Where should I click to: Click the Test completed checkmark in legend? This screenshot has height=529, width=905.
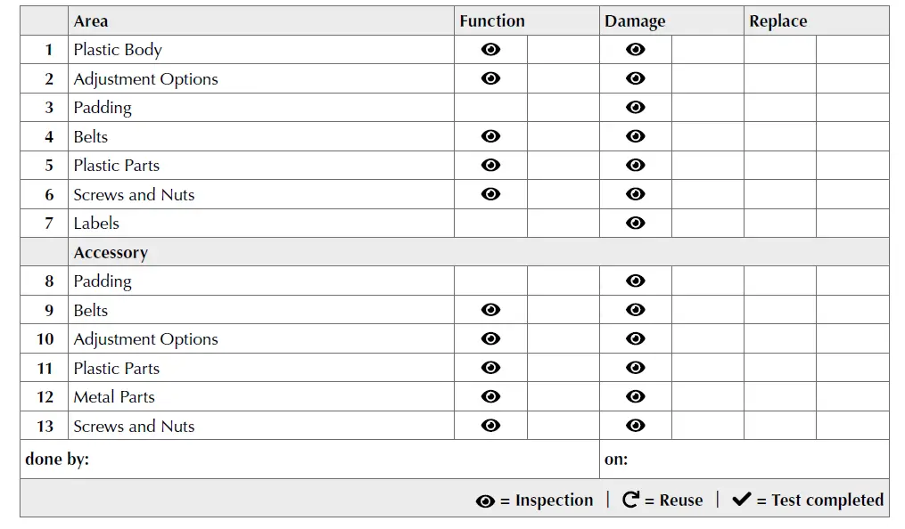pos(742,500)
